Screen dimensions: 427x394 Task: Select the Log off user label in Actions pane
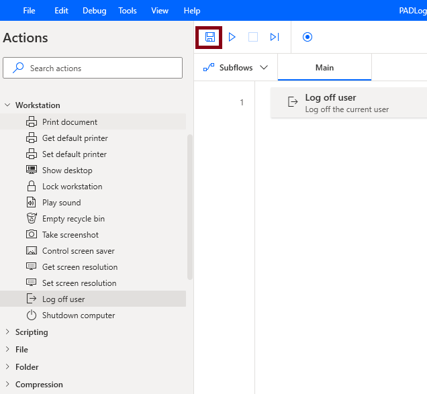64,299
